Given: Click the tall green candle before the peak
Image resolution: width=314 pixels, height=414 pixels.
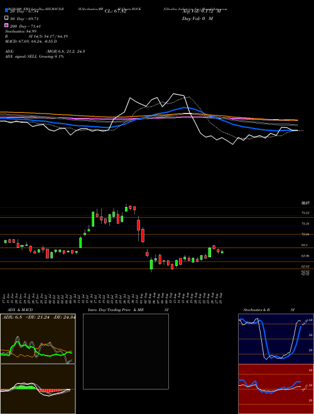Looking at the screenshot, I should pos(93,219).
